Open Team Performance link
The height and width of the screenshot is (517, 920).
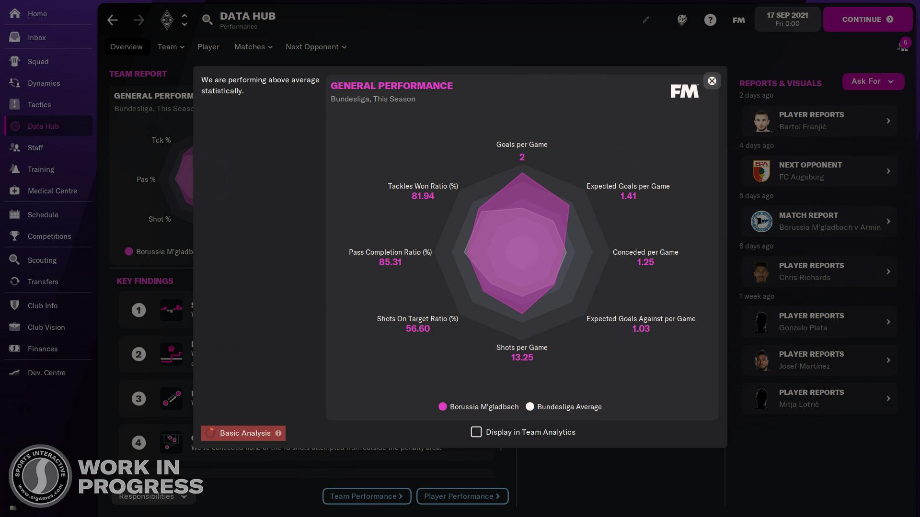[367, 496]
